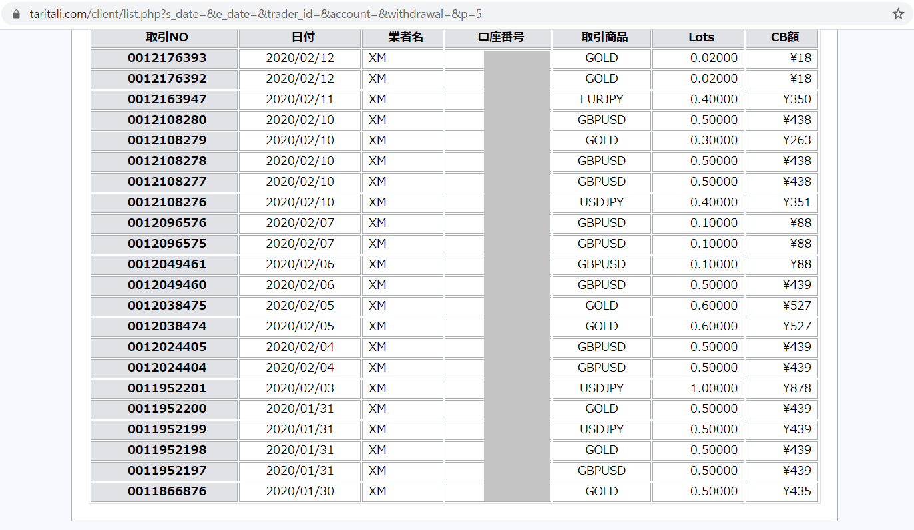This screenshot has height=530, width=914.
Task: Bookmark this page with the star icon
Action: (x=898, y=14)
